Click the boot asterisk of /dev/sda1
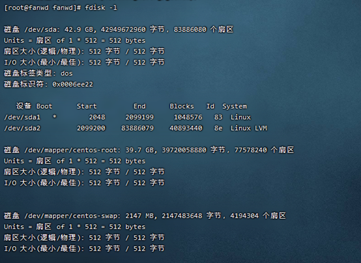 [x=54, y=117]
